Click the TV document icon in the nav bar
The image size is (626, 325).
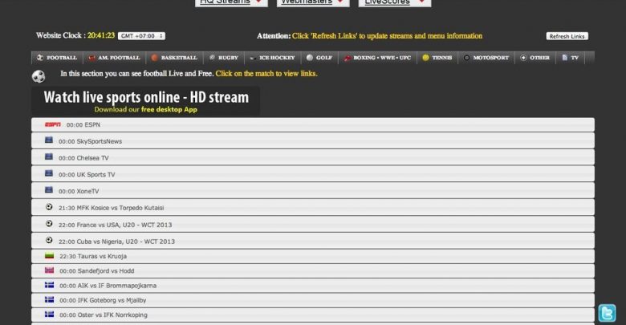coord(564,58)
